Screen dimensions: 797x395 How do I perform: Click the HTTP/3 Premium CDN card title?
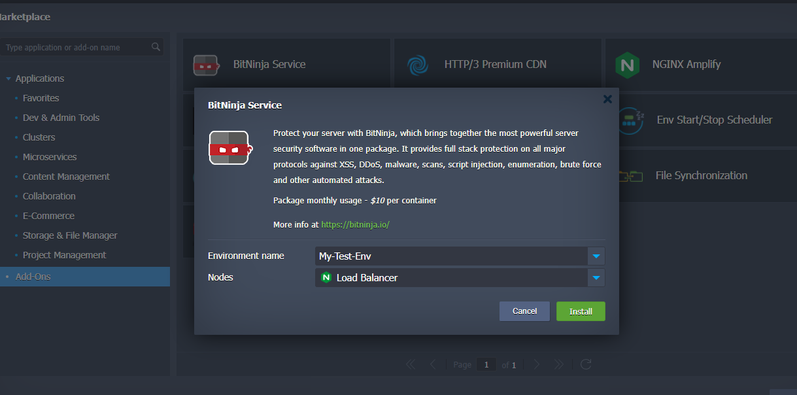[496, 65]
